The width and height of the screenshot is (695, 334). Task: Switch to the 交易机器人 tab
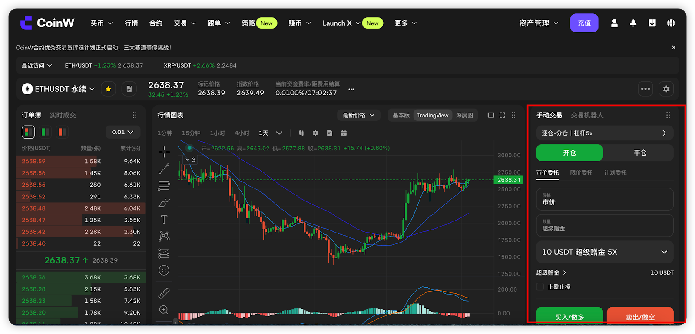(587, 115)
